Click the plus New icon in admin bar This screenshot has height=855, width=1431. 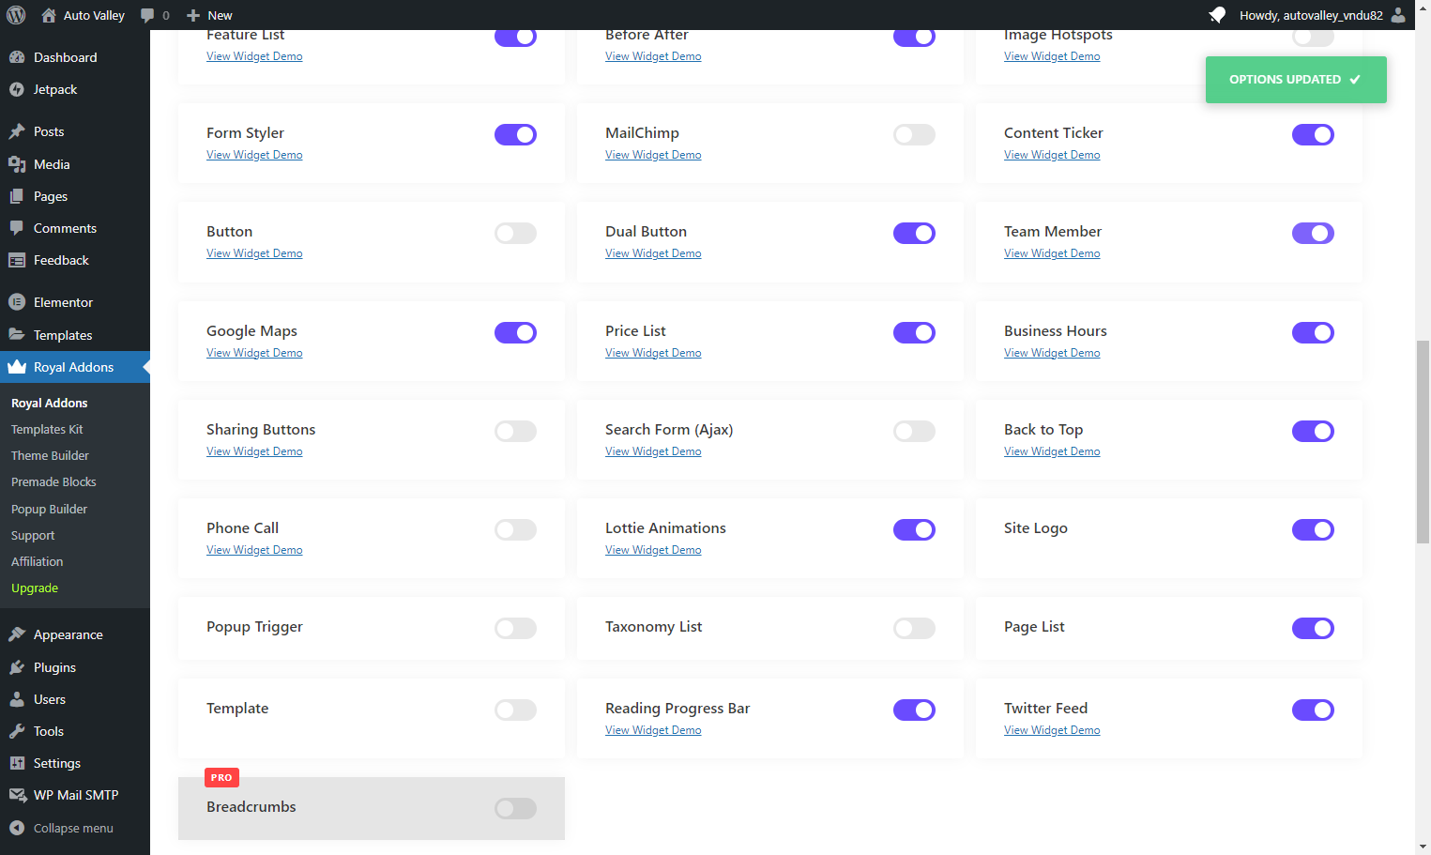[x=193, y=15]
